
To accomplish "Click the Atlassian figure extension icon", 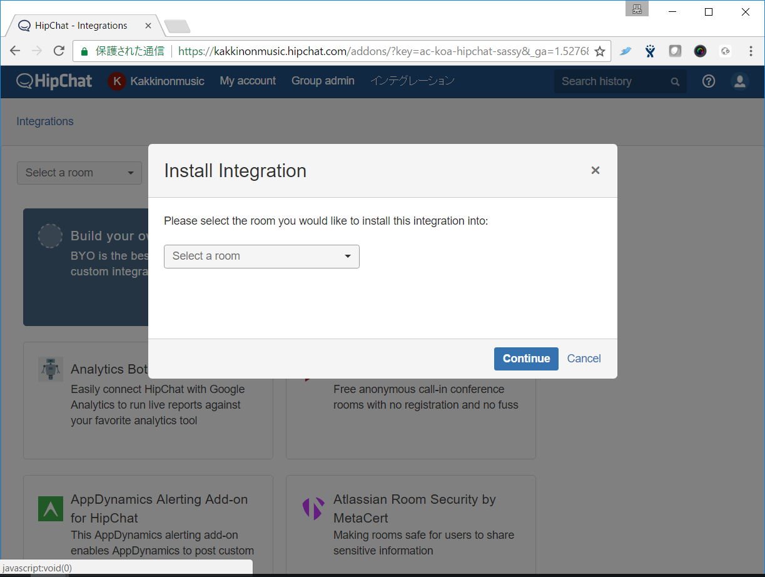I will coord(651,51).
